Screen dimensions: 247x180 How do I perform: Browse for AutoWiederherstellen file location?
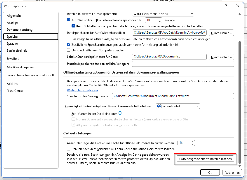[x=221, y=33]
